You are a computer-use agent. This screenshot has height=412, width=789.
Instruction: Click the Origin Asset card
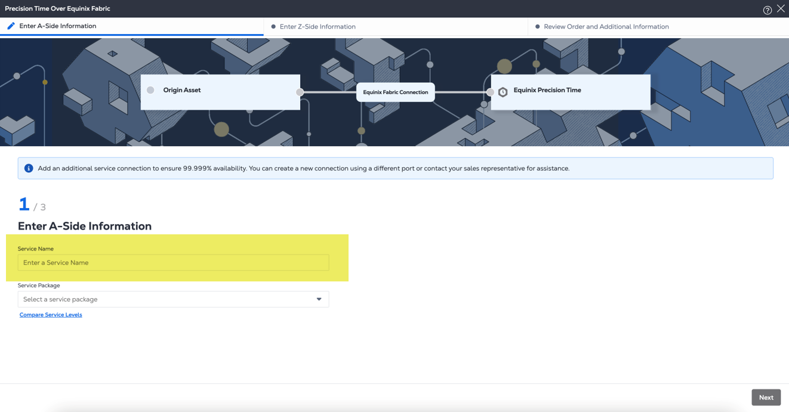pos(220,92)
